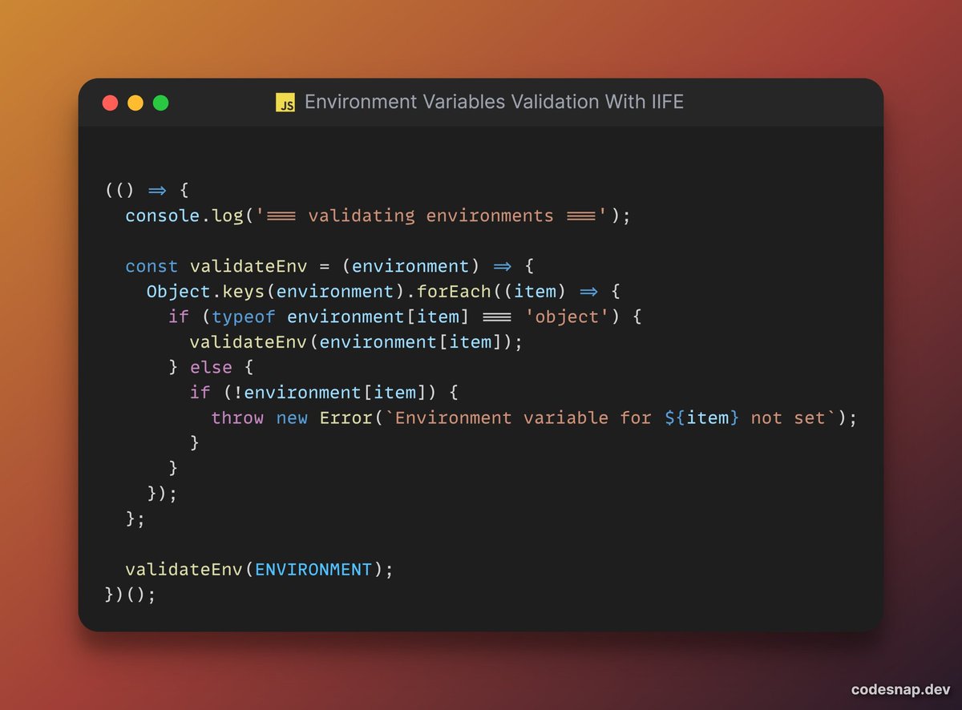The width and height of the screenshot is (962, 710).
Task: Click the title 'Environment Variables Validation With IIFE'
Action: [494, 102]
